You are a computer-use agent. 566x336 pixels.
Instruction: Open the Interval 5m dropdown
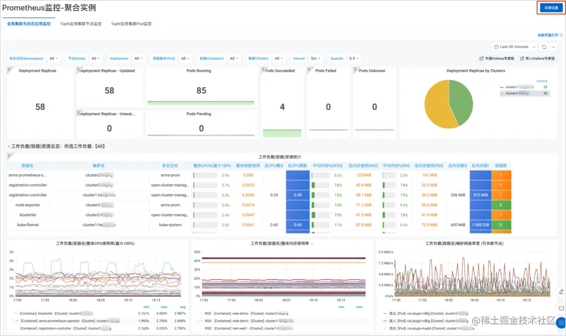[315, 59]
